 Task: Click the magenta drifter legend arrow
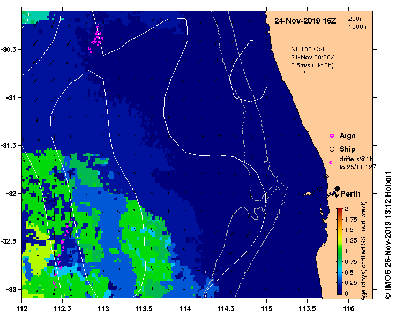(331, 163)
